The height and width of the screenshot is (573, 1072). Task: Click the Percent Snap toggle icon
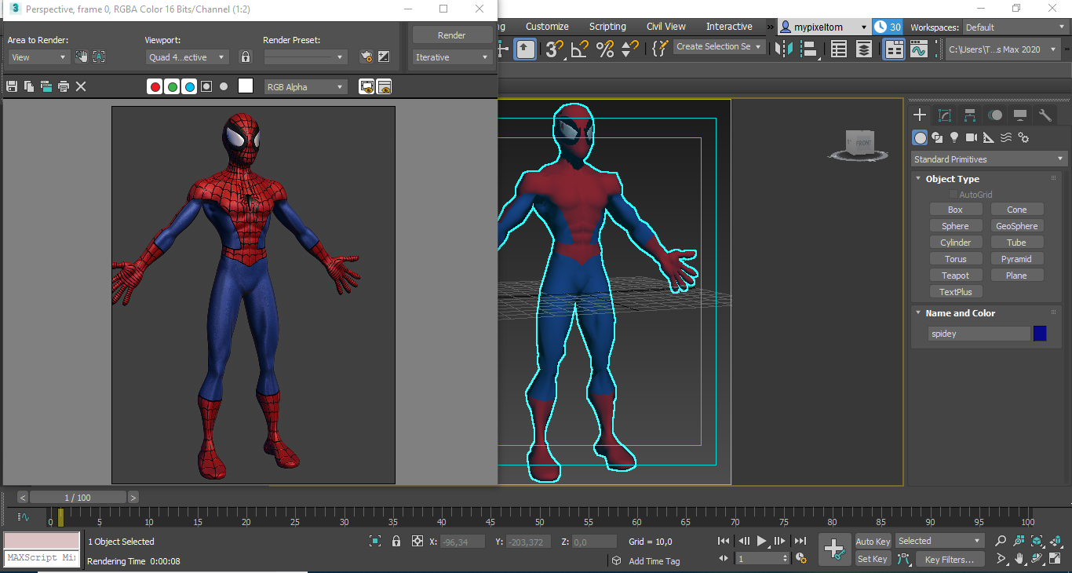[605, 49]
